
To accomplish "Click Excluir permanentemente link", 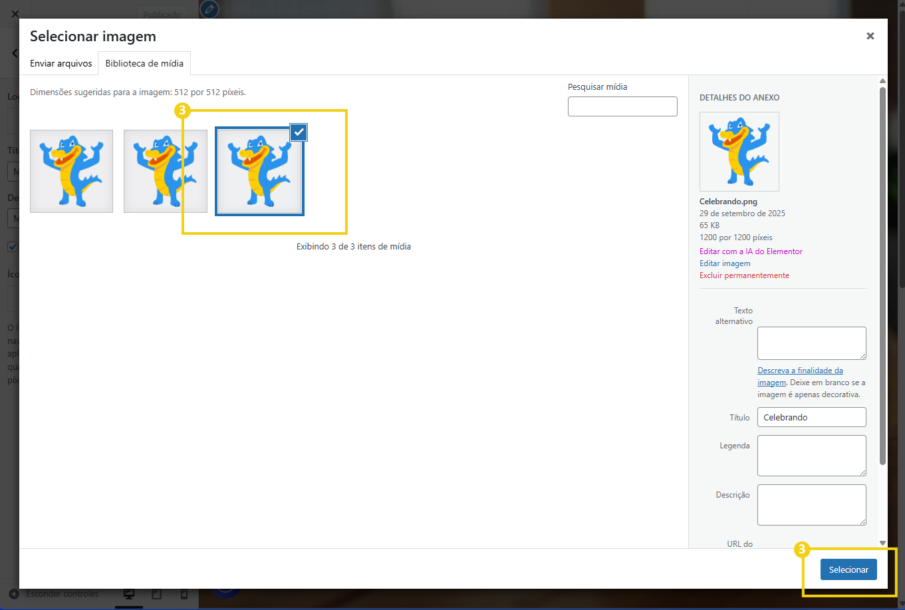I will click(744, 275).
